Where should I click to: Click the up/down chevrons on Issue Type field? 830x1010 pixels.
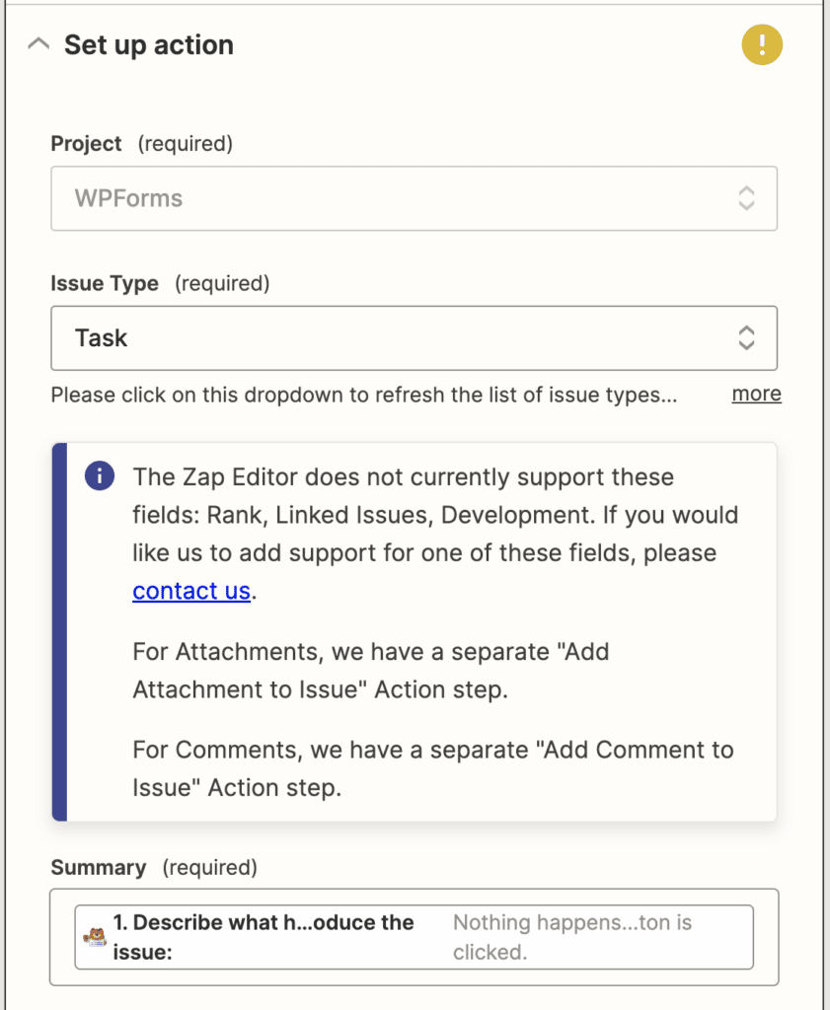point(749,337)
